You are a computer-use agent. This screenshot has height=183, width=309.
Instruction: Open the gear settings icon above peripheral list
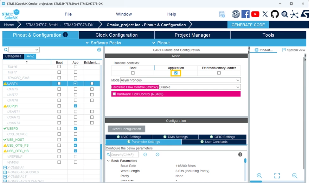pyautogui.click(x=99, y=50)
